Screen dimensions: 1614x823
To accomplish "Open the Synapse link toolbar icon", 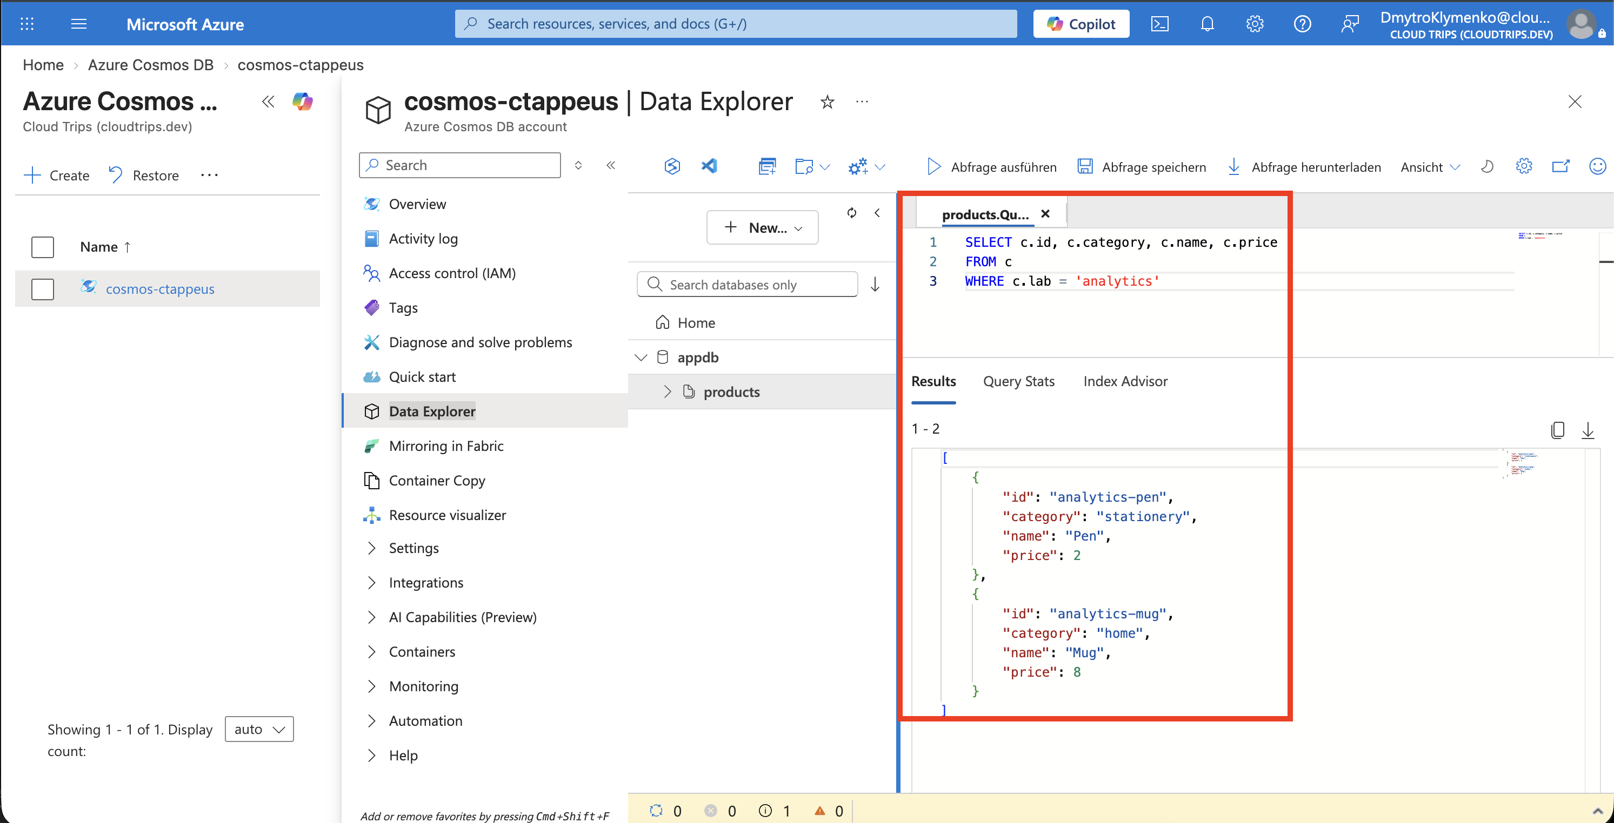I will pos(672,166).
